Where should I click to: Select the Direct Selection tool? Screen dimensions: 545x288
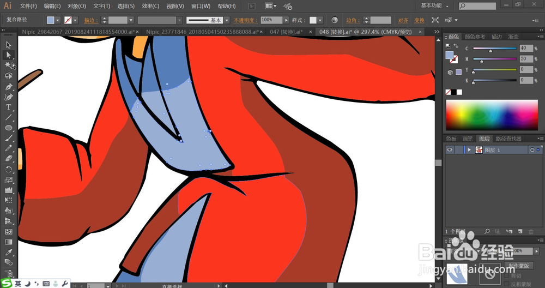tap(9, 55)
